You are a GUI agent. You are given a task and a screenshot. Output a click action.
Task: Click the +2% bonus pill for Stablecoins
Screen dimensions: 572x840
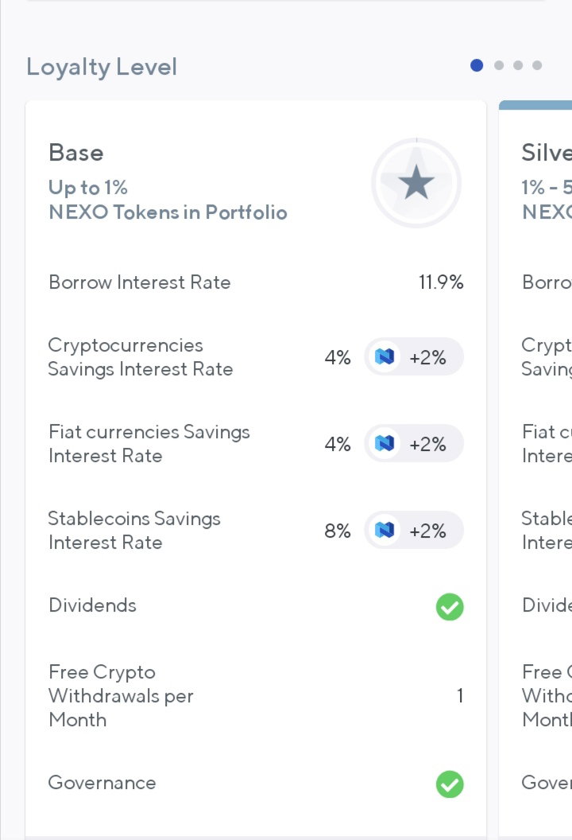coord(414,531)
